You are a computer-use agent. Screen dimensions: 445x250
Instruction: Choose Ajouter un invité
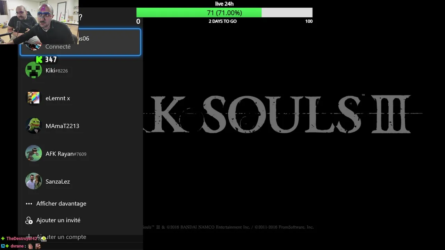[x=80, y=220]
